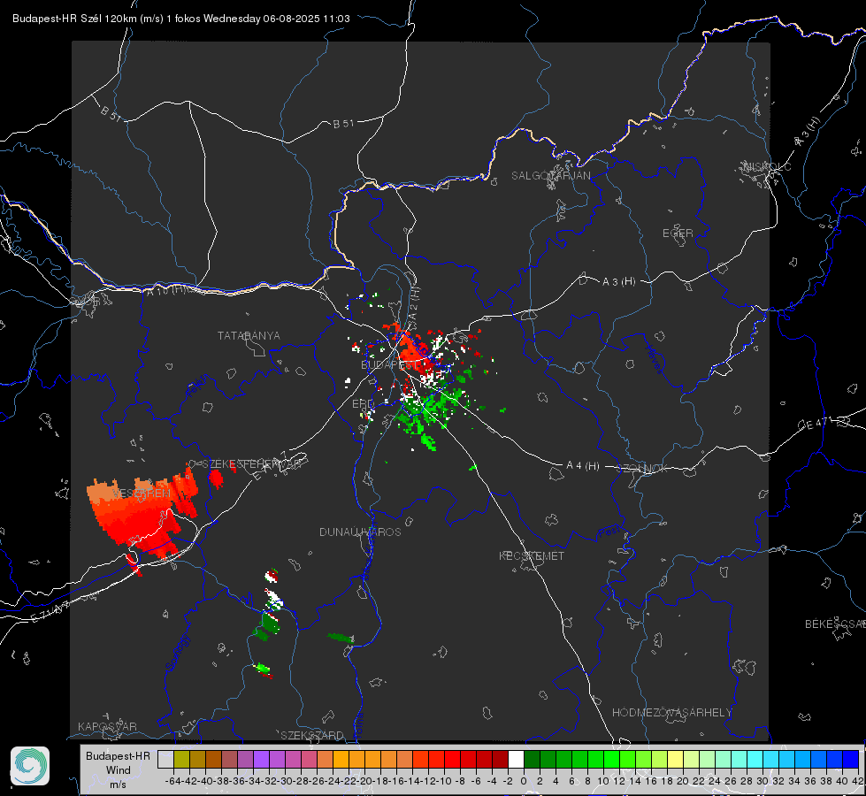866x796 pixels.
Task: Click the '-64' value on the legend scale
Action: [173, 781]
